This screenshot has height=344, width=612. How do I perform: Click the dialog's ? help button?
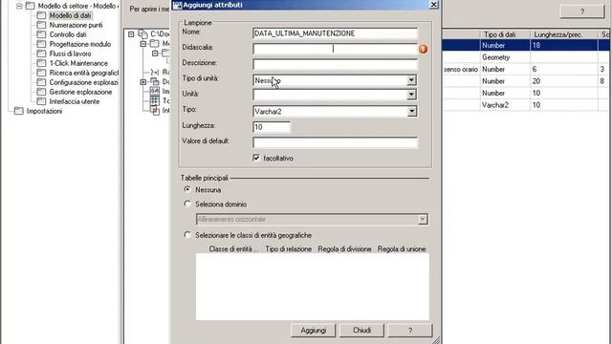coord(410,331)
